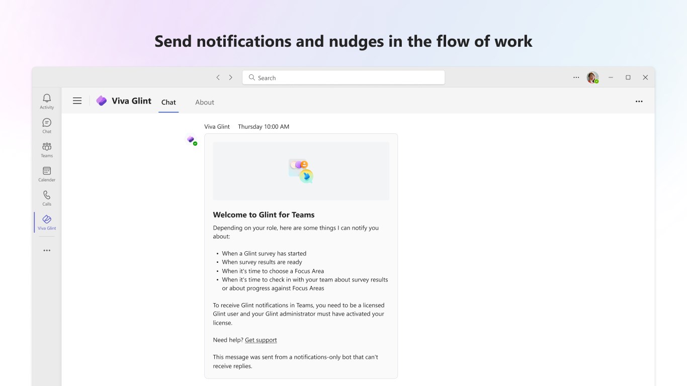
Task: Open profile picture account menu
Action: click(593, 77)
